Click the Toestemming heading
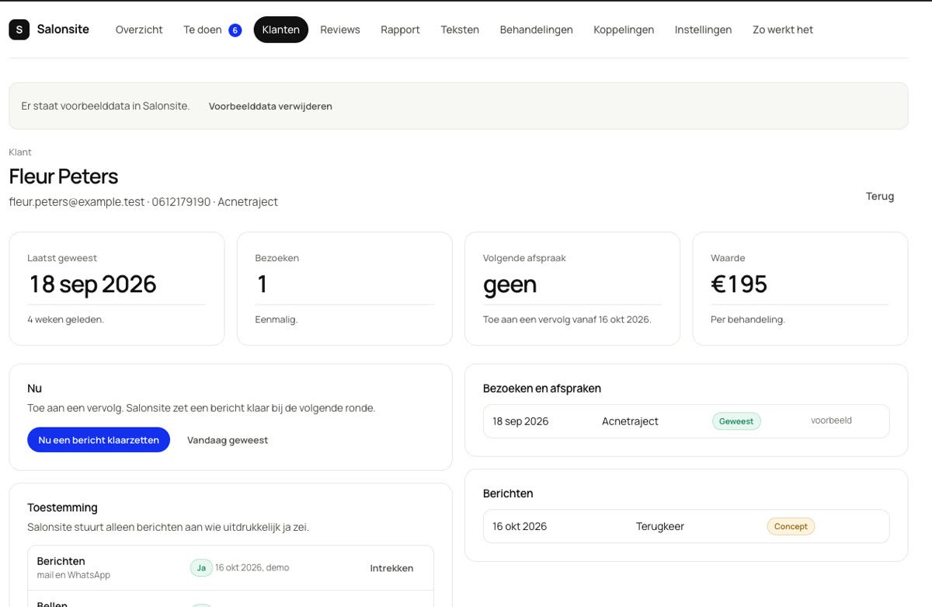This screenshot has width=932, height=607. (62, 508)
